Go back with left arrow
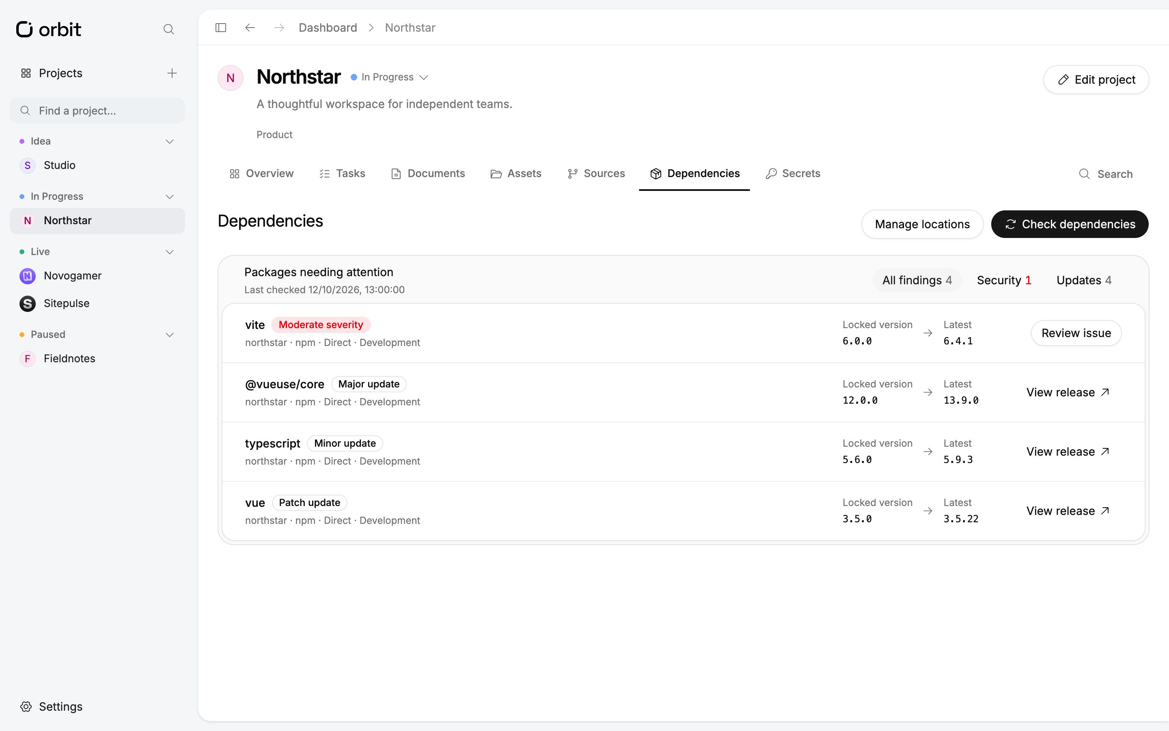Image resolution: width=1169 pixels, height=731 pixels. (250, 28)
